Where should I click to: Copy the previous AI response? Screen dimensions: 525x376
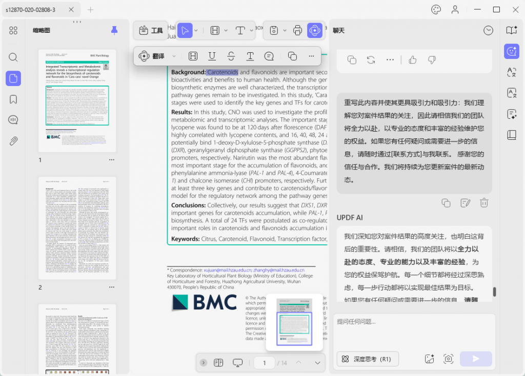tap(352, 60)
